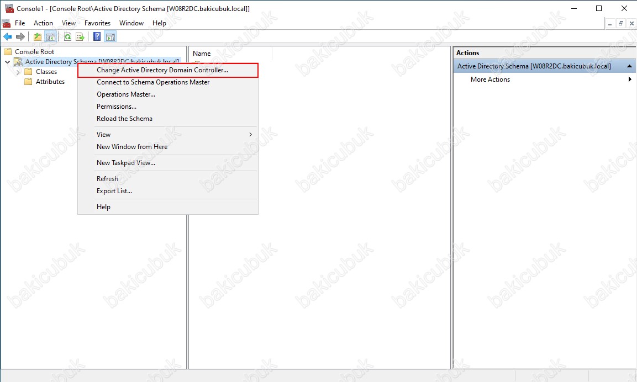Select Help at bottom of context menu
This screenshot has height=382, width=637.
168,206
